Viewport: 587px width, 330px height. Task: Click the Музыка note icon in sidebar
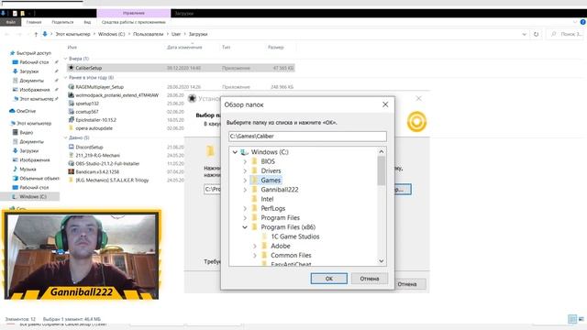click(x=15, y=169)
